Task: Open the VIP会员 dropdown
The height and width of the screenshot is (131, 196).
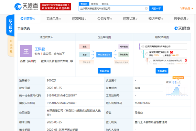Action: (x=187, y=8)
